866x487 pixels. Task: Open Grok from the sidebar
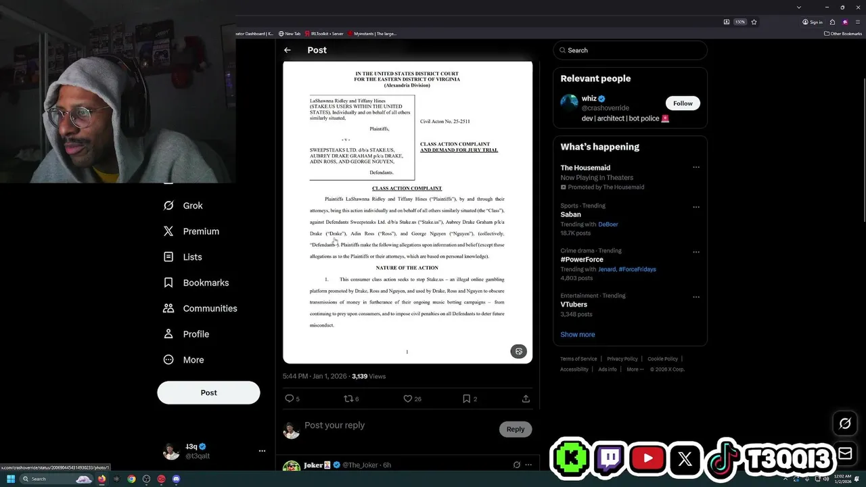pos(183,206)
